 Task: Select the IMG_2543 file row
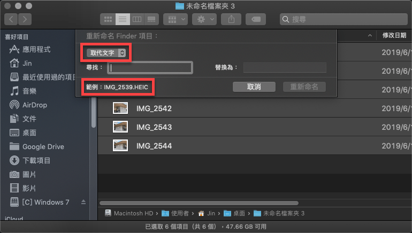point(255,127)
